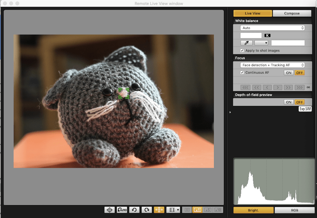
Task: Click the input field right of eyedropper dropdown
Action: pyautogui.click(x=288, y=43)
